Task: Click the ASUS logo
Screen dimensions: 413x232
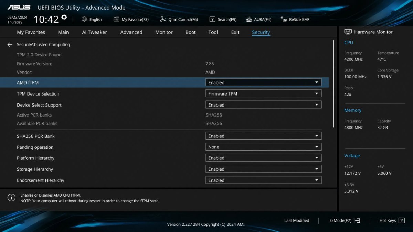Action: (19, 7)
